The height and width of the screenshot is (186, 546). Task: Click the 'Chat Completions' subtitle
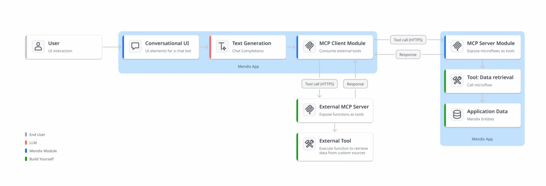248,51
